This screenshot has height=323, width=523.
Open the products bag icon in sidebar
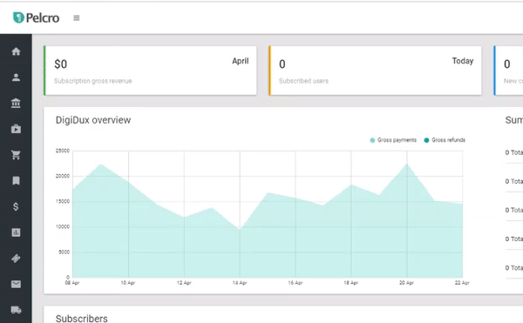[16, 129]
